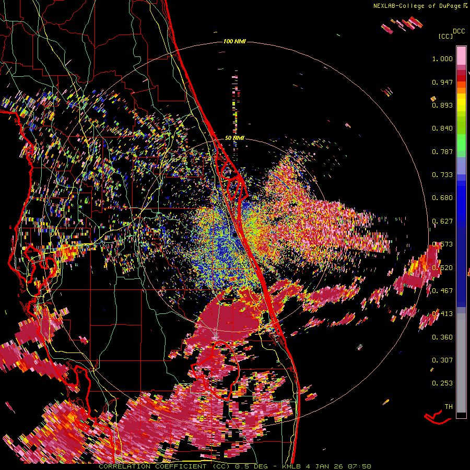Click the yellow segment of the color bar

pos(461,102)
